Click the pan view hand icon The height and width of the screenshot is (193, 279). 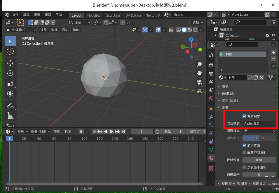[x=199, y=73]
